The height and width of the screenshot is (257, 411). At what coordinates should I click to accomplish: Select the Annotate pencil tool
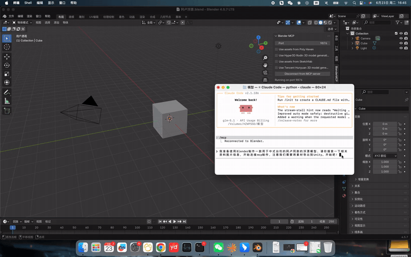(7, 93)
